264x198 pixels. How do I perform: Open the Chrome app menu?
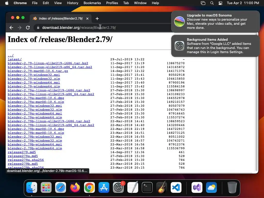coord(20,3)
